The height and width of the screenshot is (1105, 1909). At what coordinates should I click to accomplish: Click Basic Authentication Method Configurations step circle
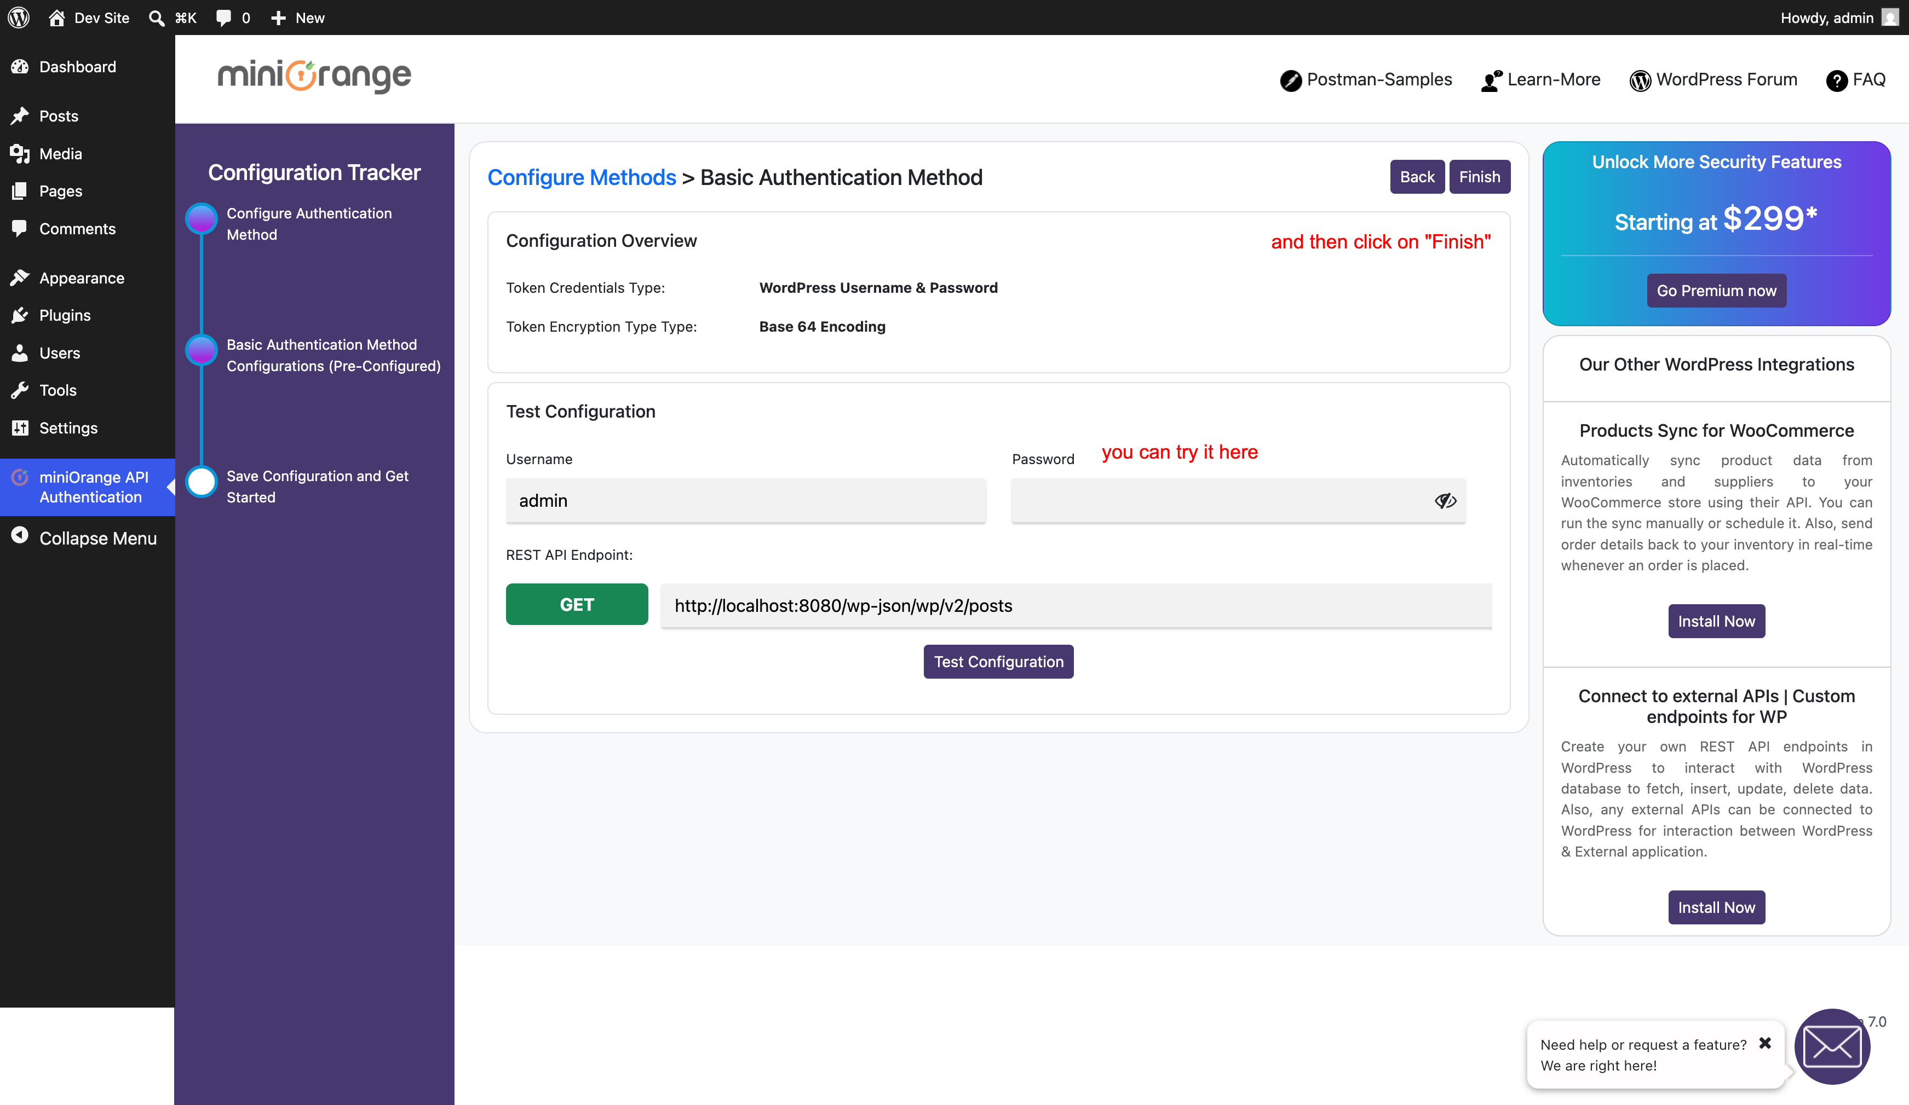202,350
